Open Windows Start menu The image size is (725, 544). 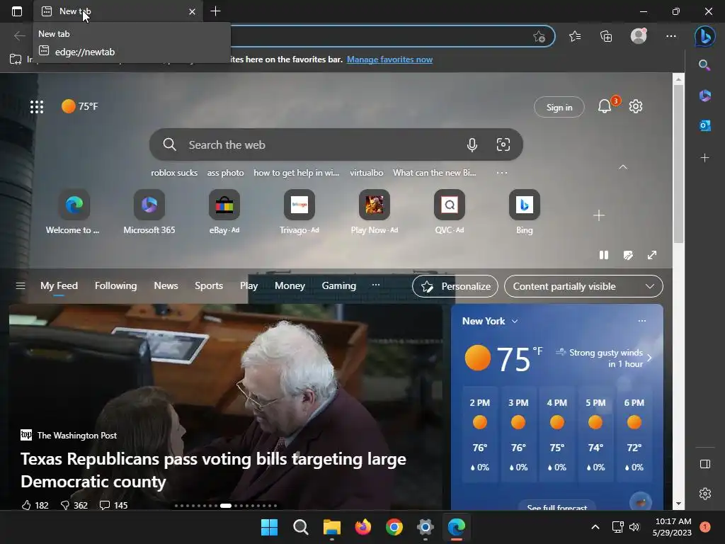click(x=269, y=527)
